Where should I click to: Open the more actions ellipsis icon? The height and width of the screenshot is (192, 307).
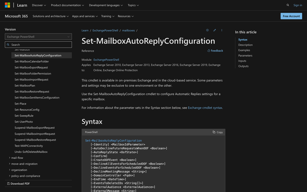(x=222, y=30)
